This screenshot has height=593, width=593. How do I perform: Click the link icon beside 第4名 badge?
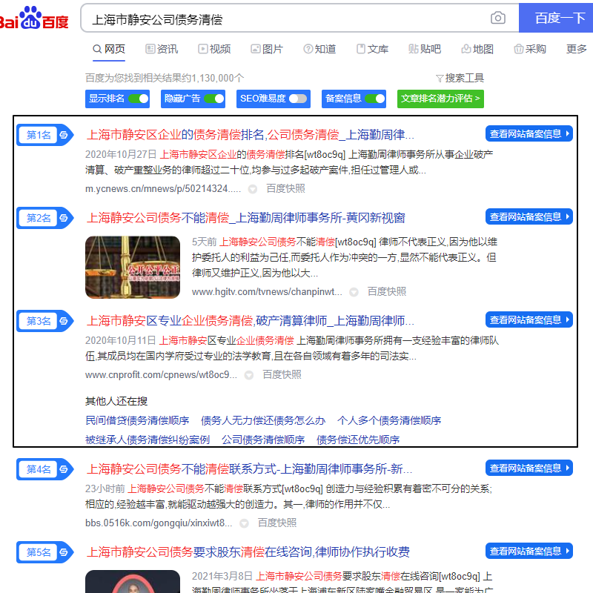tap(64, 469)
